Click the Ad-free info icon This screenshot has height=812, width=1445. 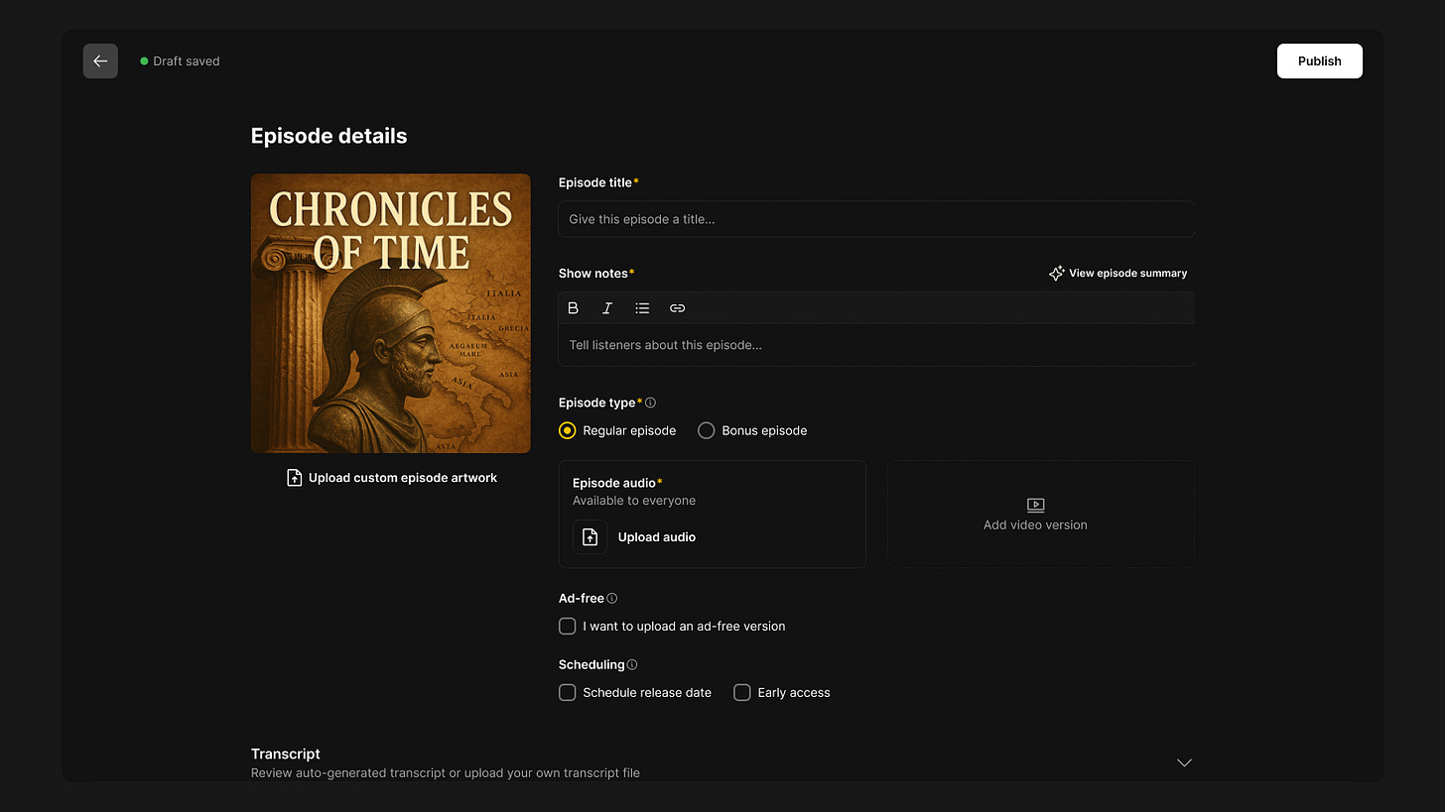pos(612,599)
